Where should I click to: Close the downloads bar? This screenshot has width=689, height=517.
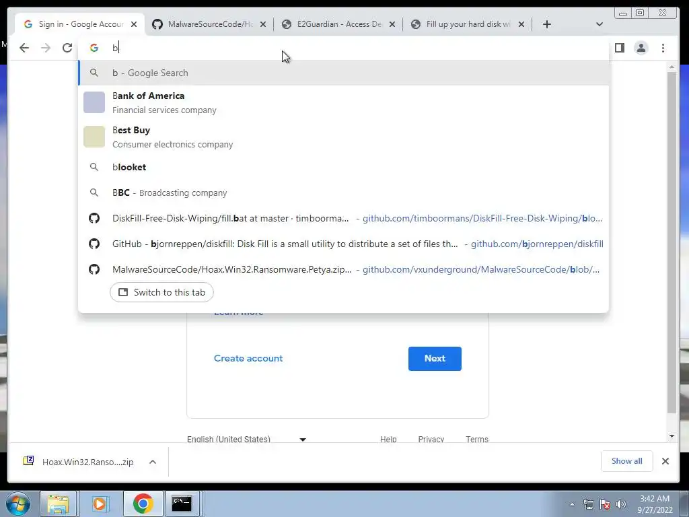point(665,461)
